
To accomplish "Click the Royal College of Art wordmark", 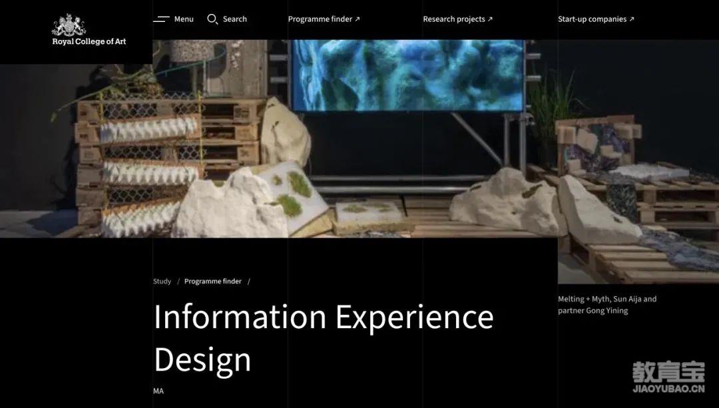I will pyautogui.click(x=89, y=41).
